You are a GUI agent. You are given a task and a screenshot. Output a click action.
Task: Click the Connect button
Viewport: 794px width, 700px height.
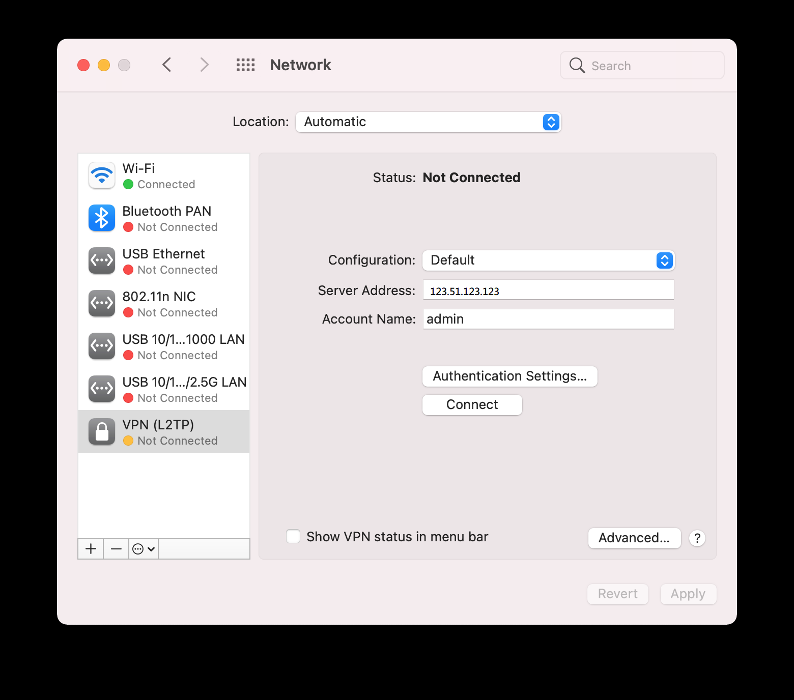tap(472, 405)
